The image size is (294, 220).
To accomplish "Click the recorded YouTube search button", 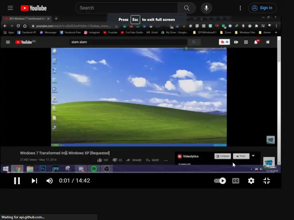I will 194,42.
